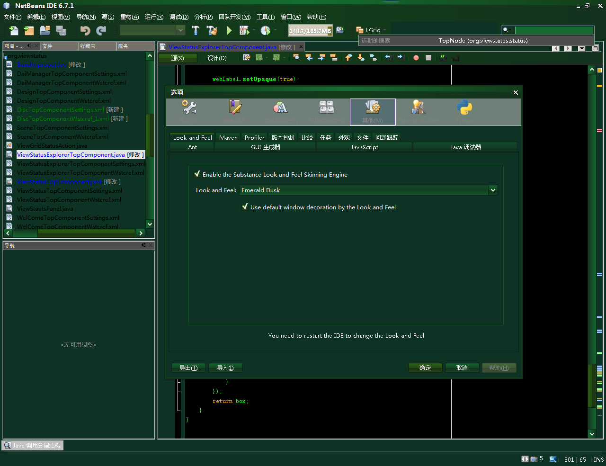Open the project configuration combo box in toolbar
Screen dimensions: 606x466
coord(152,30)
